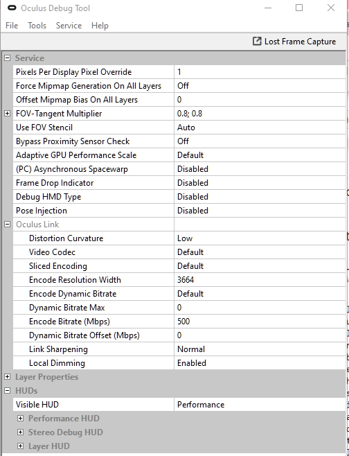349x456 pixels.
Task: Open the Tools menu
Action: click(37, 26)
